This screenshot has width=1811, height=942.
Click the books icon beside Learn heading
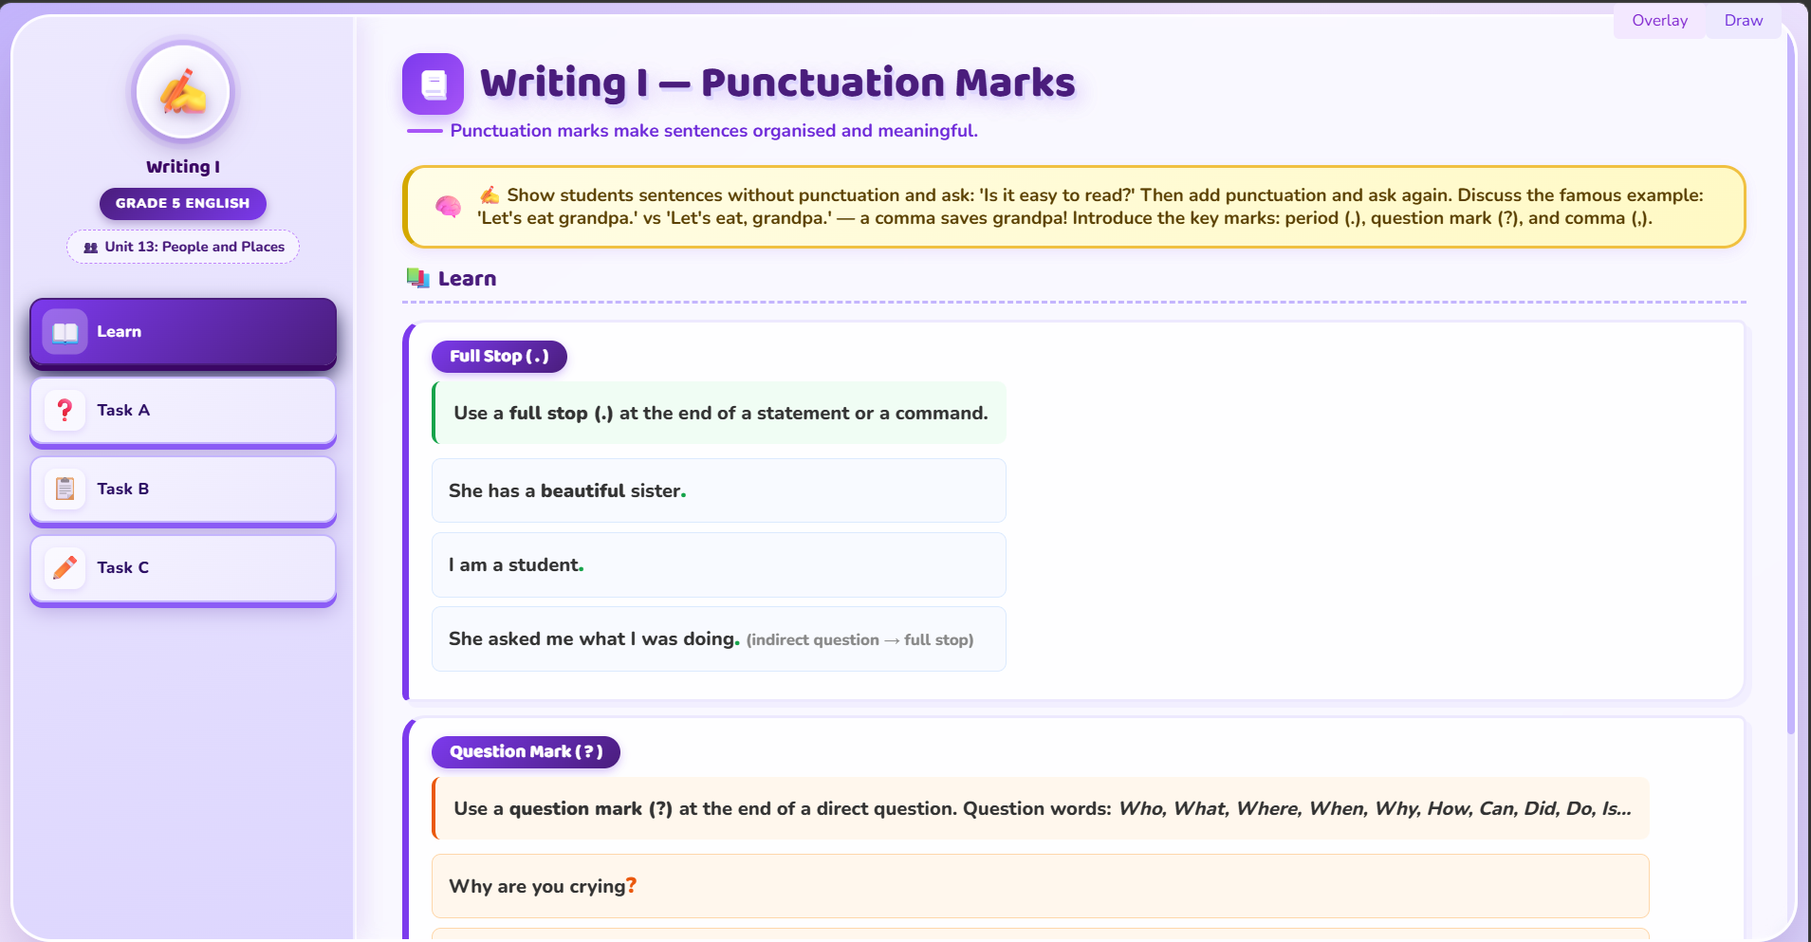click(x=417, y=278)
